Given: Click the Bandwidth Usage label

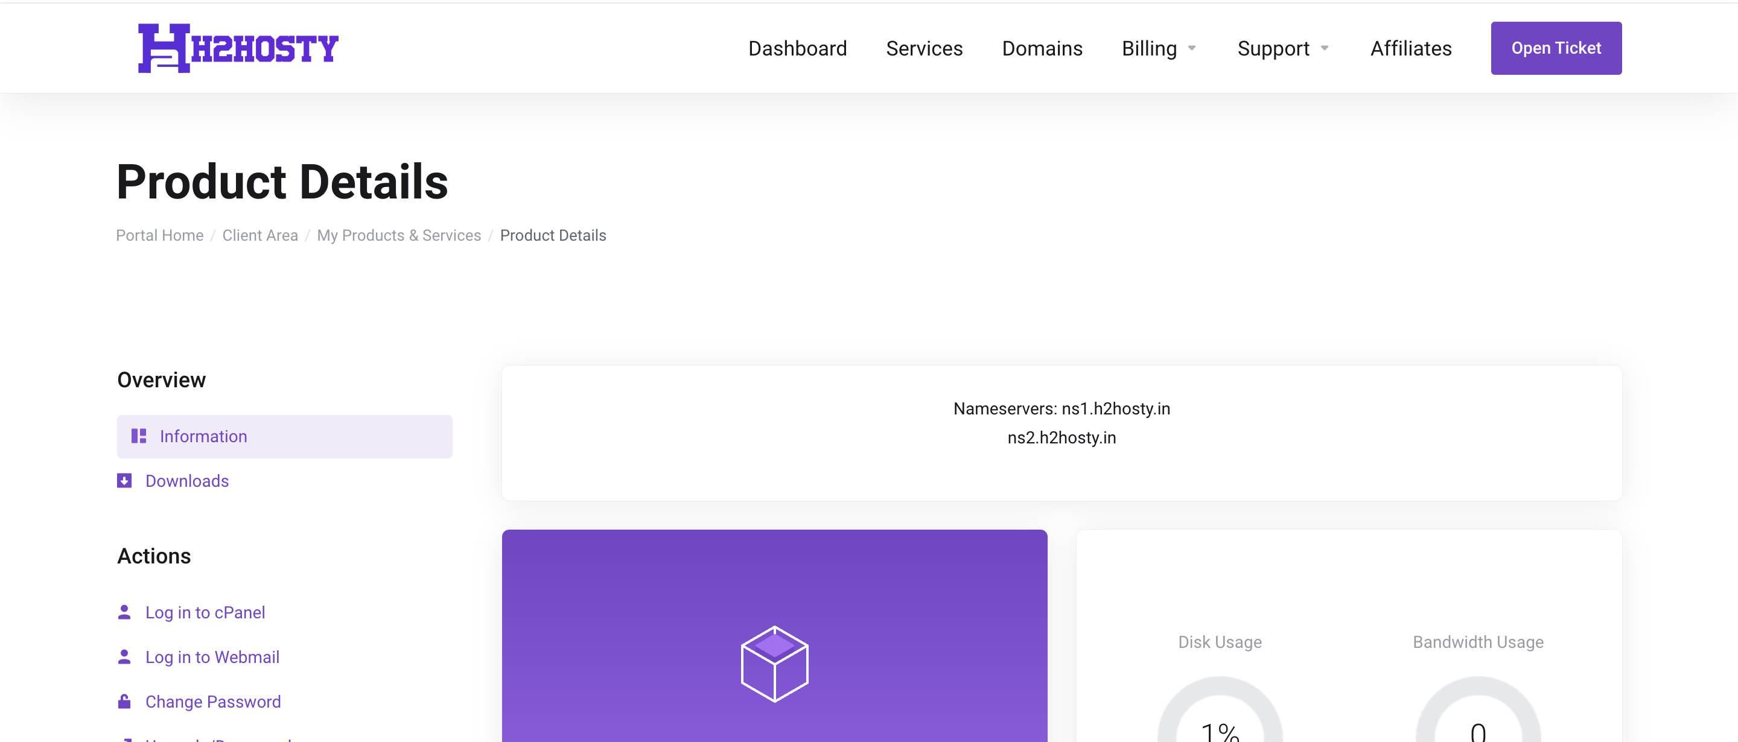Looking at the screenshot, I should [x=1479, y=642].
